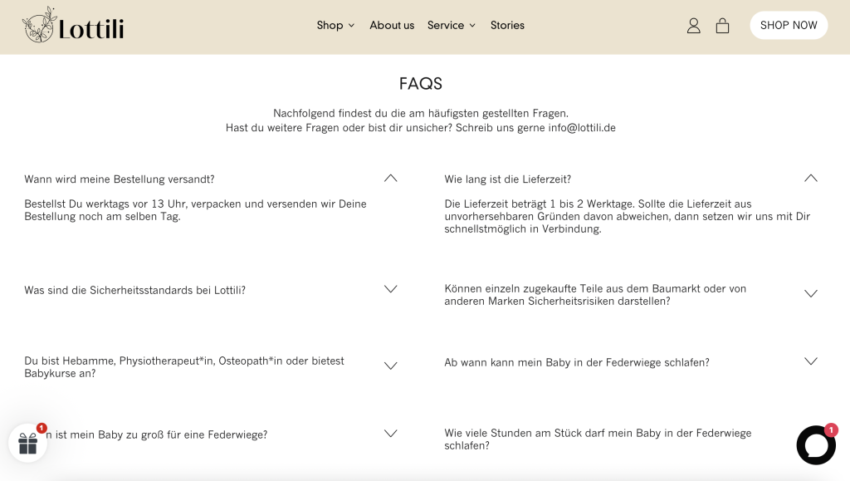Image resolution: width=850 pixels, height=481 pixels.
Task: Open the chat support bubble
Action: [815, 445]
